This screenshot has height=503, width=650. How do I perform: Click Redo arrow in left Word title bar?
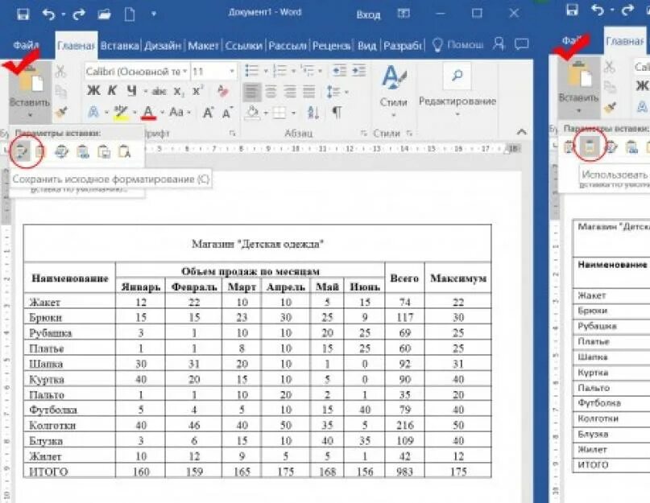[x=79, y=14]
